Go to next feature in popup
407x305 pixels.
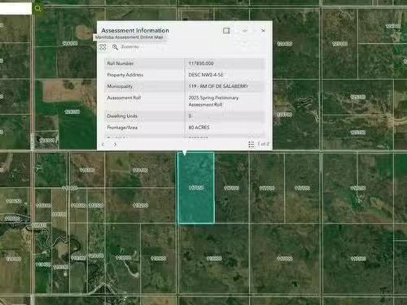click(115, 144)
